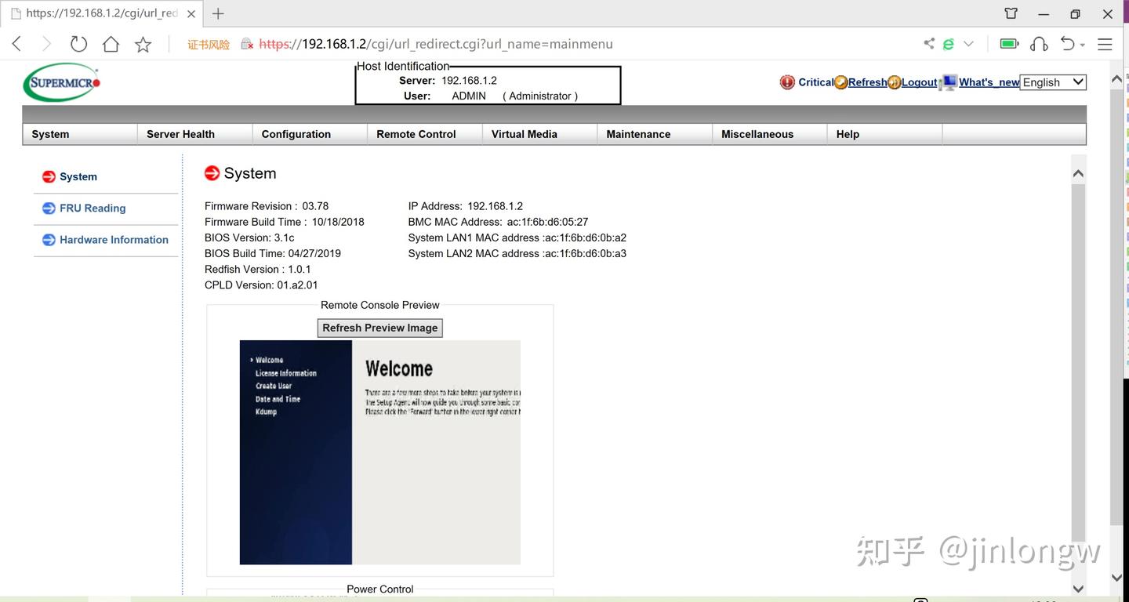Click the headphones icon in the browser toolbar

[1039, 44]
